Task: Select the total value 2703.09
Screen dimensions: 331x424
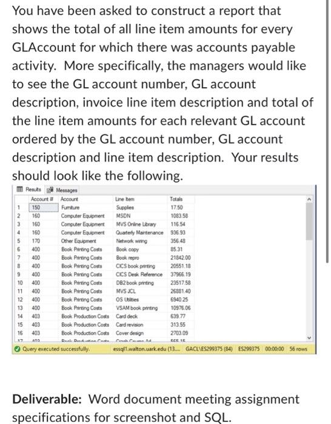Action: pyautogui.click(x=179, y=333)
